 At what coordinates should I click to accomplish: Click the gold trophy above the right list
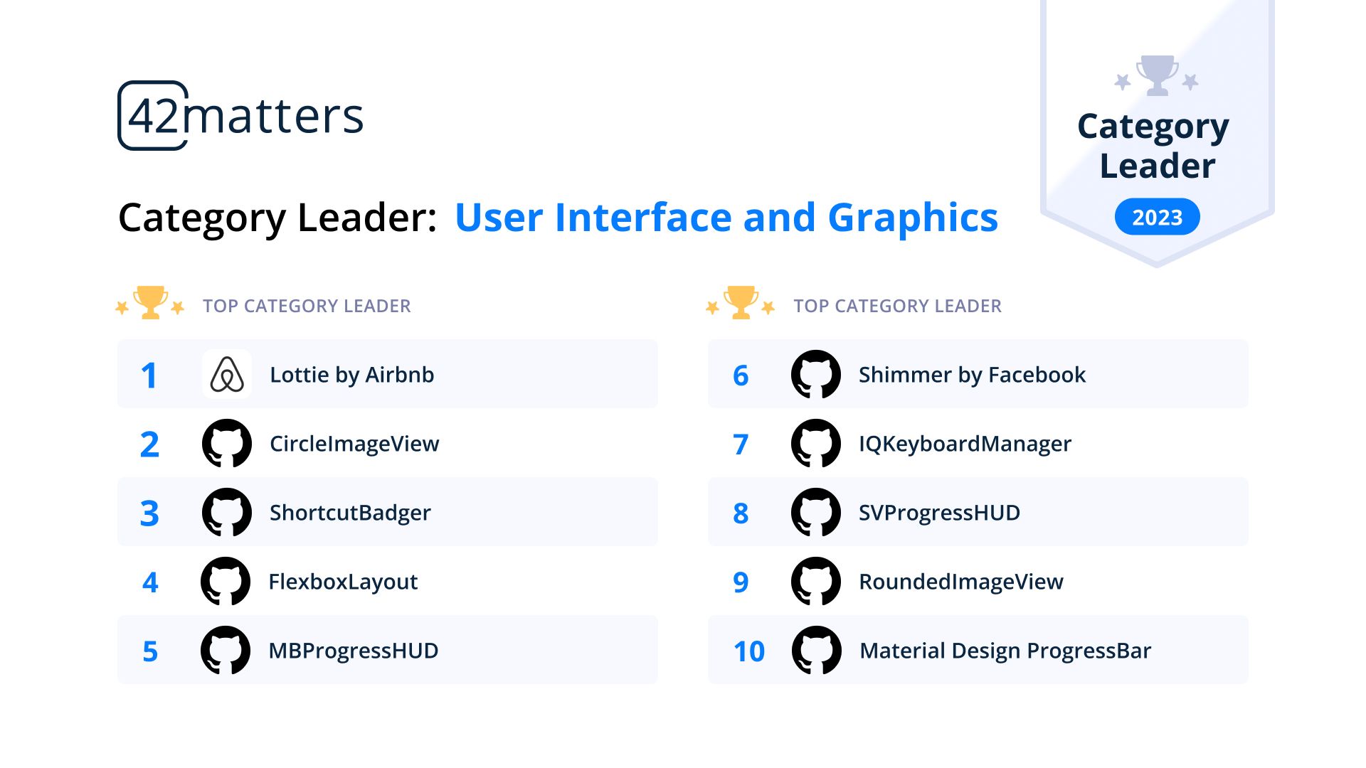[741, 302]
